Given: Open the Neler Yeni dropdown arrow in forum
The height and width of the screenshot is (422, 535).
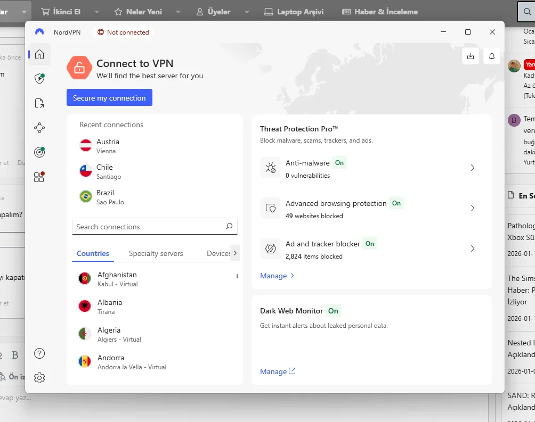Looking at the screenshot, I should coord(178,12).
